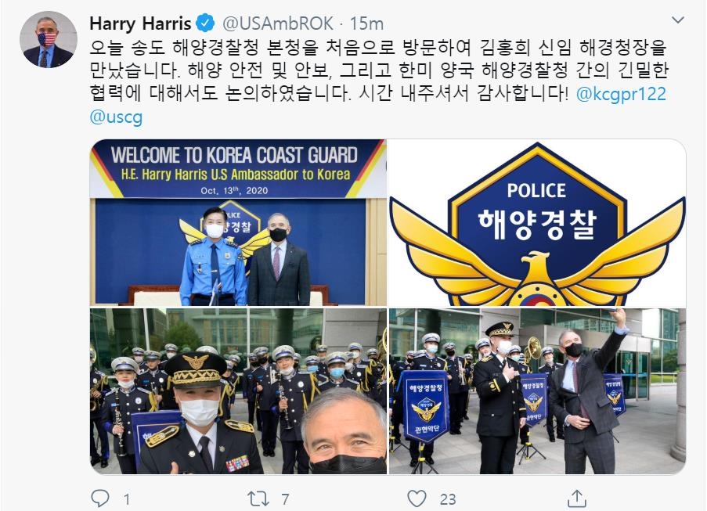This screenshot has height=511, width=707.
Task: Click the reply count 1
Action: click(127, 498)
